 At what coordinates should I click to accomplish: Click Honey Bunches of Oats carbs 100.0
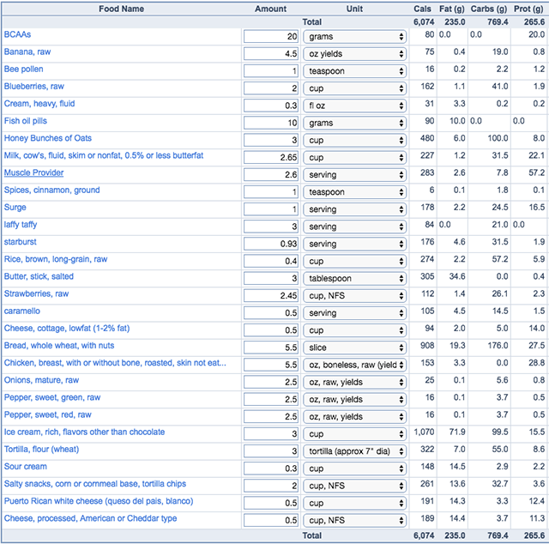point(498,138)
